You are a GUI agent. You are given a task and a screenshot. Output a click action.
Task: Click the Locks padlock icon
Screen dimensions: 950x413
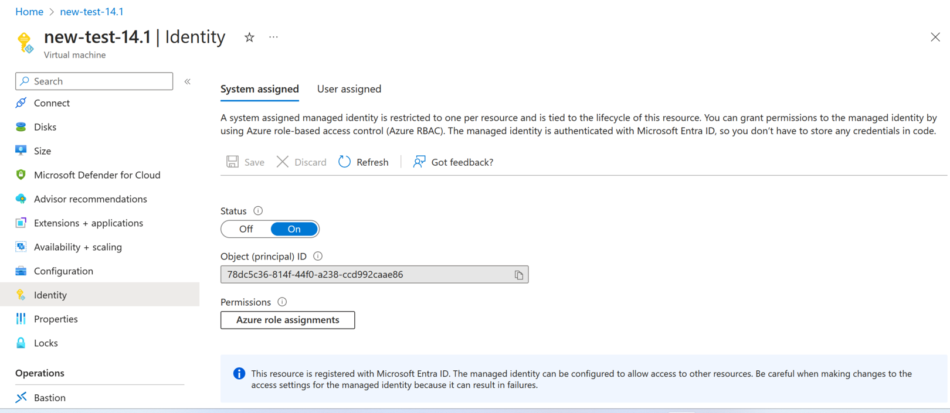pyautogui.click(x=21, y=343)
